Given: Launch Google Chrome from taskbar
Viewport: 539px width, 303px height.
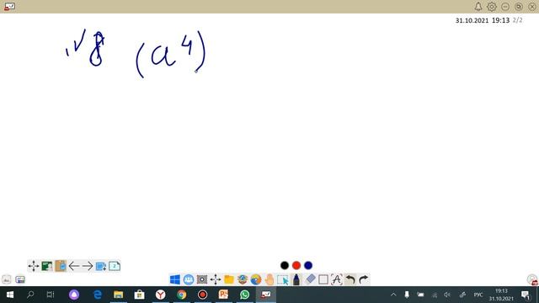Looking at the screenshot, I should pyautogui.click(x=182, y=295).
